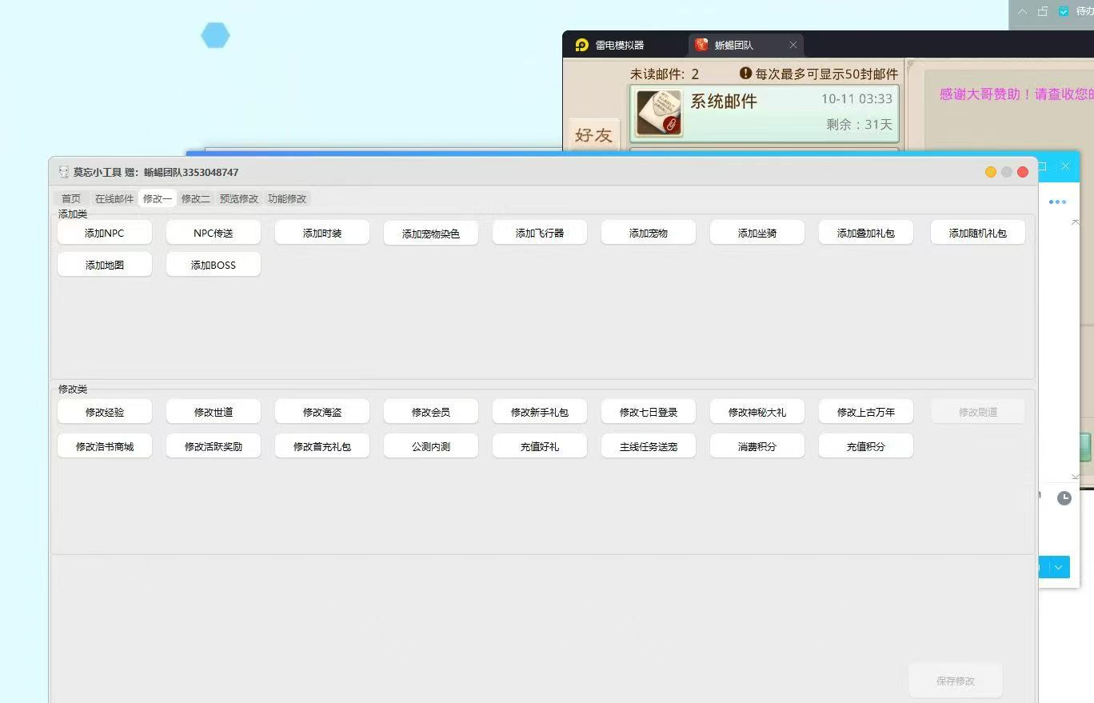The height and width of the screenshot is (703, 1094).
Task: Open the 系统邮件 envelope icon
Action: click(659, 113)
